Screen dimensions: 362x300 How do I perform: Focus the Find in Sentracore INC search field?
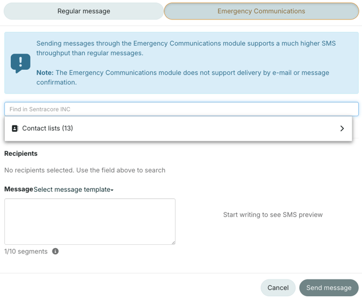(181, 109)
